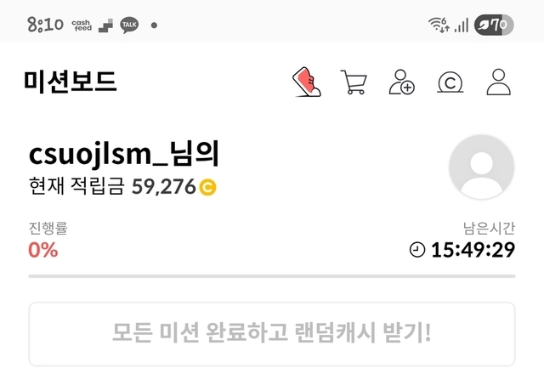Viewport: 544px width, 374px height.
Task: Tap the 0% progress rate value
Action: tap(43, 250)
